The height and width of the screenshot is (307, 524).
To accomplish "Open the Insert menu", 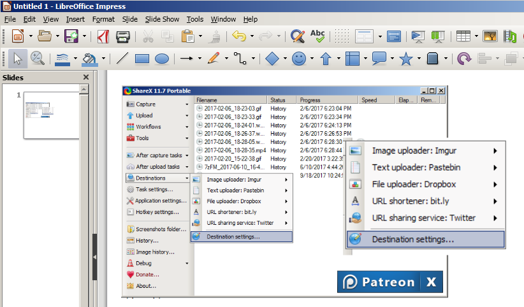I will 75,19.
